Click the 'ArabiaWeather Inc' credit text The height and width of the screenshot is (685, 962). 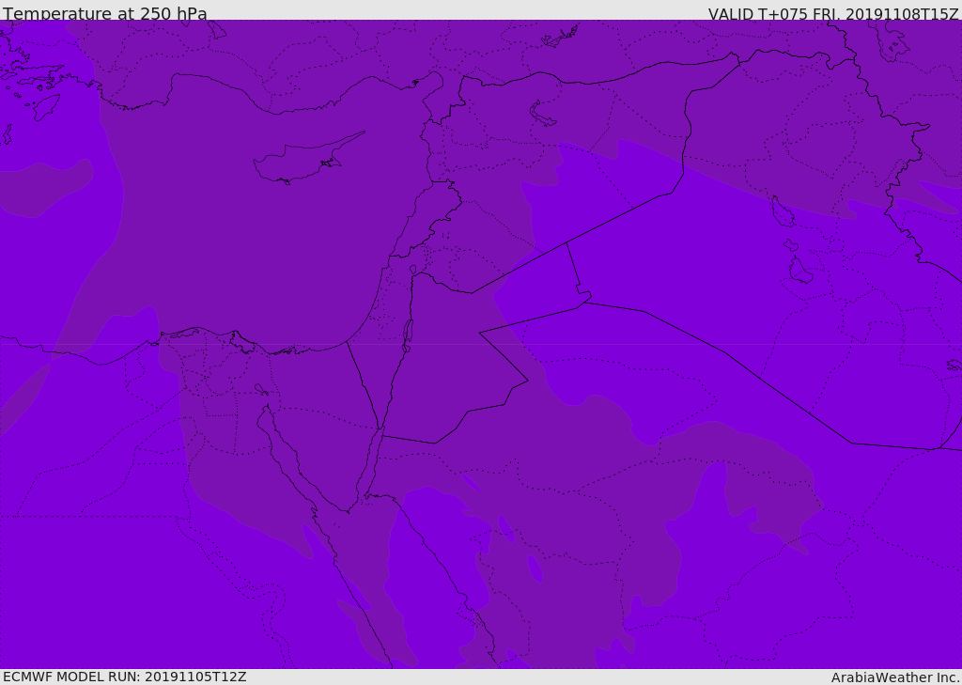point(895,677)
